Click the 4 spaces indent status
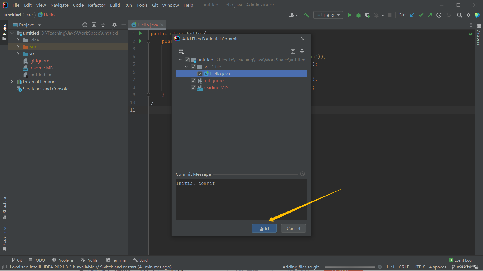The image size is (483, 271). pos(438,267)
